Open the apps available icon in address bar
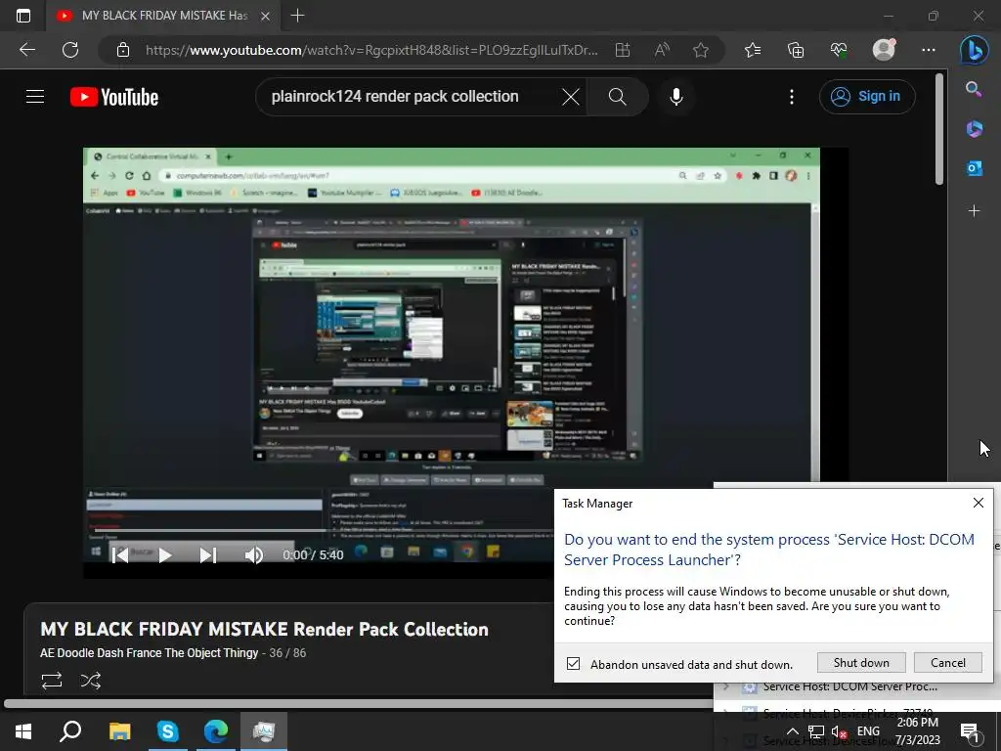 pos(623,50)
